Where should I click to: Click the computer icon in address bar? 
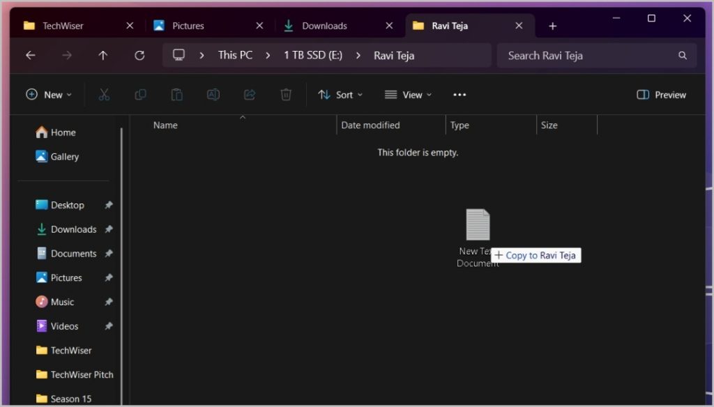pyautogui.click(x=178, y=55)
